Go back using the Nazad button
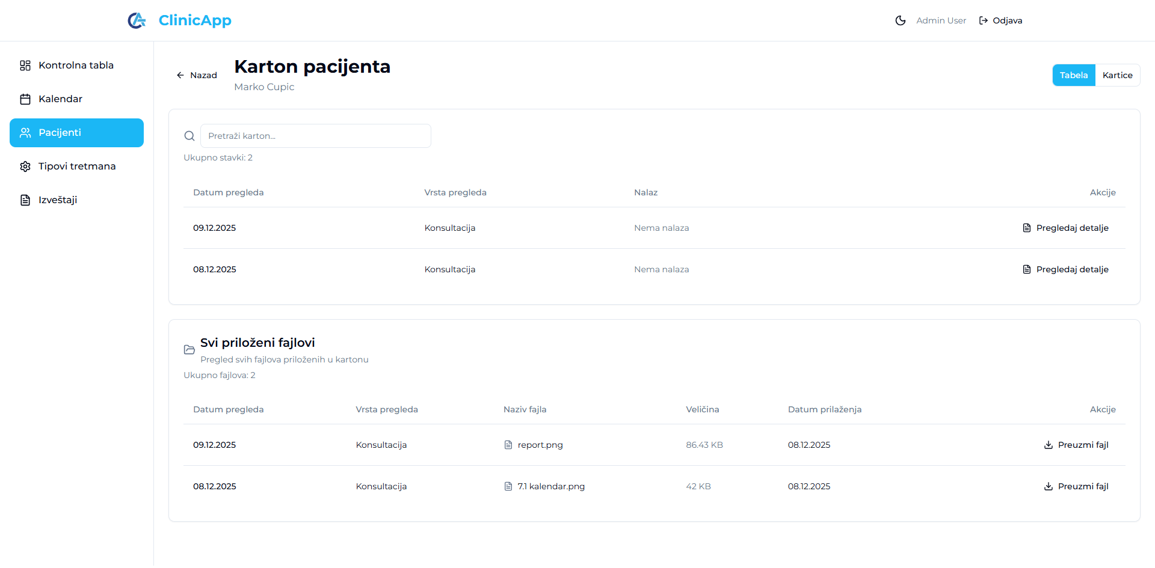Image resolution: width=1155 pixels, height=568 pixels. 197,75
